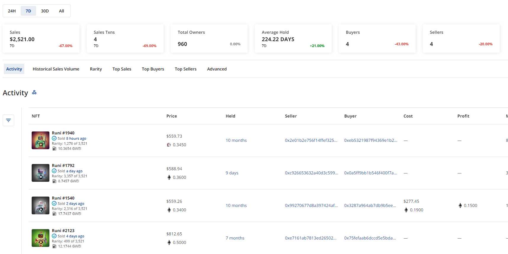
Task: Click the marketplace icon on Runi #2123 sale
Action: 54,236
